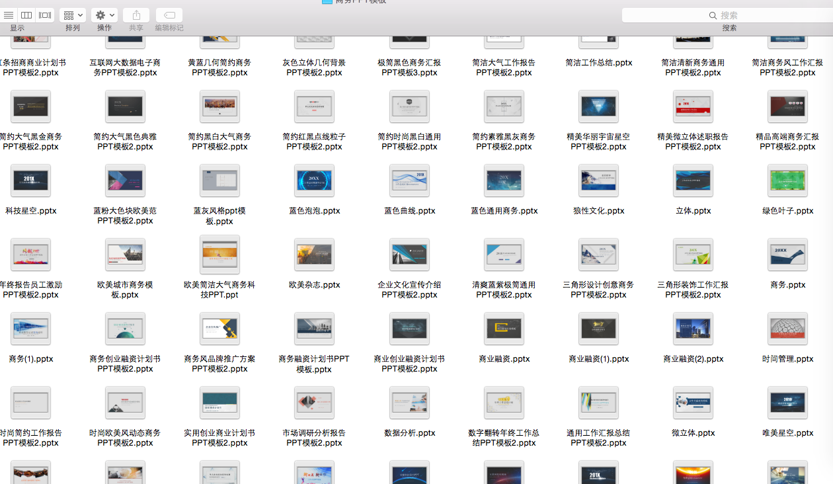Select the 商务.pptx file icon
This screenshot has height=484, width=833.
[x=787, y=255]
